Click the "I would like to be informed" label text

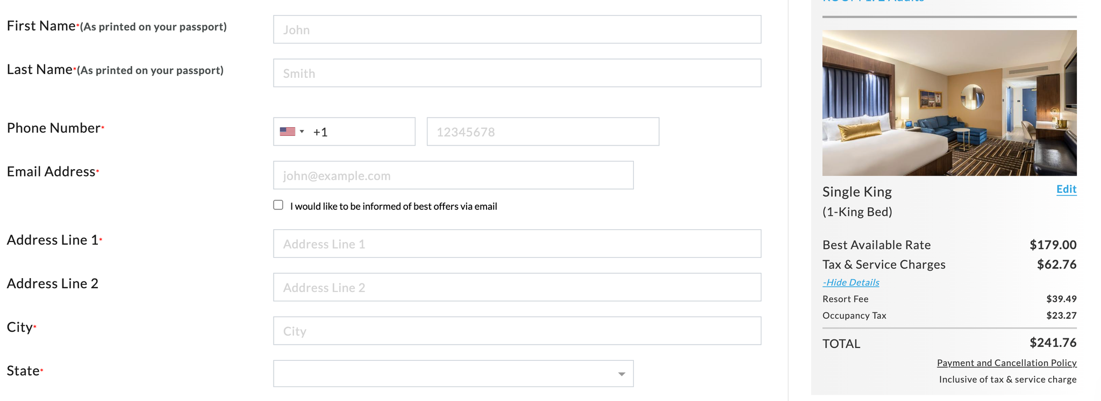click(x=393, y=206)
